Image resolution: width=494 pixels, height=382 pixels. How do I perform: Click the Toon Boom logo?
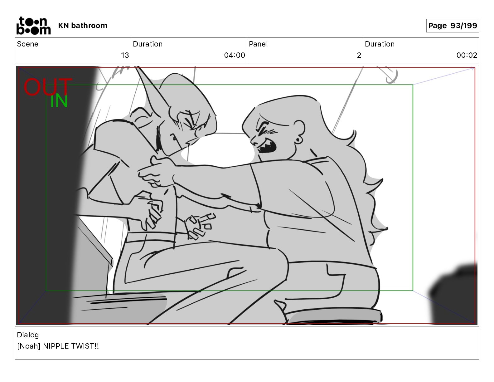tap(33, 26)
